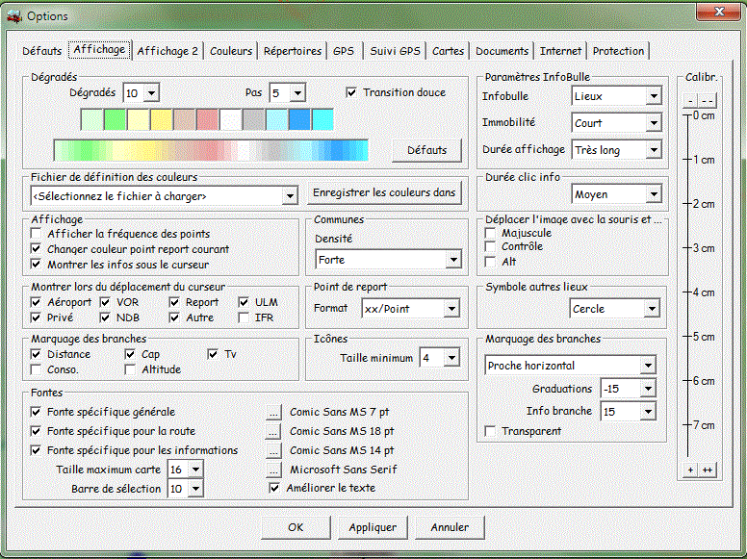The height and width of the screenshot is (559, 747).
Task: Click the OK button
Action: pos(296,527)
